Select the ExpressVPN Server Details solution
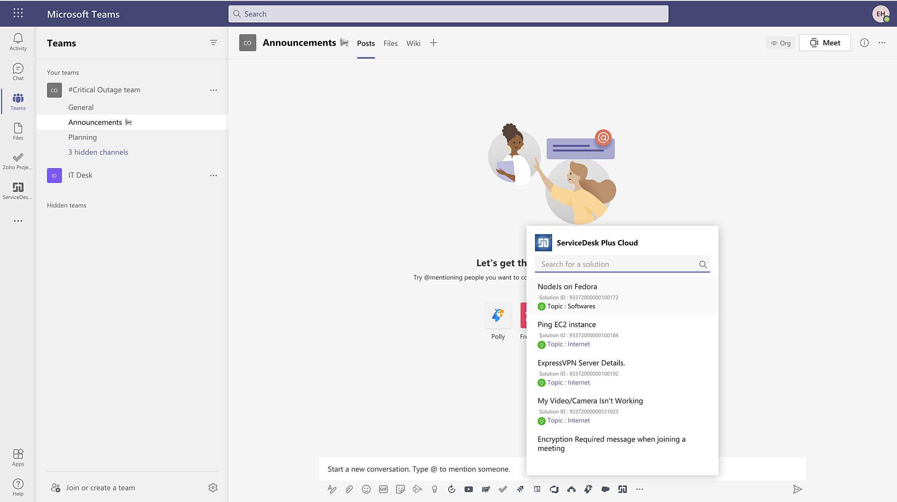The width and height of the screenshot is (897, 502). [x=623, y=372]
